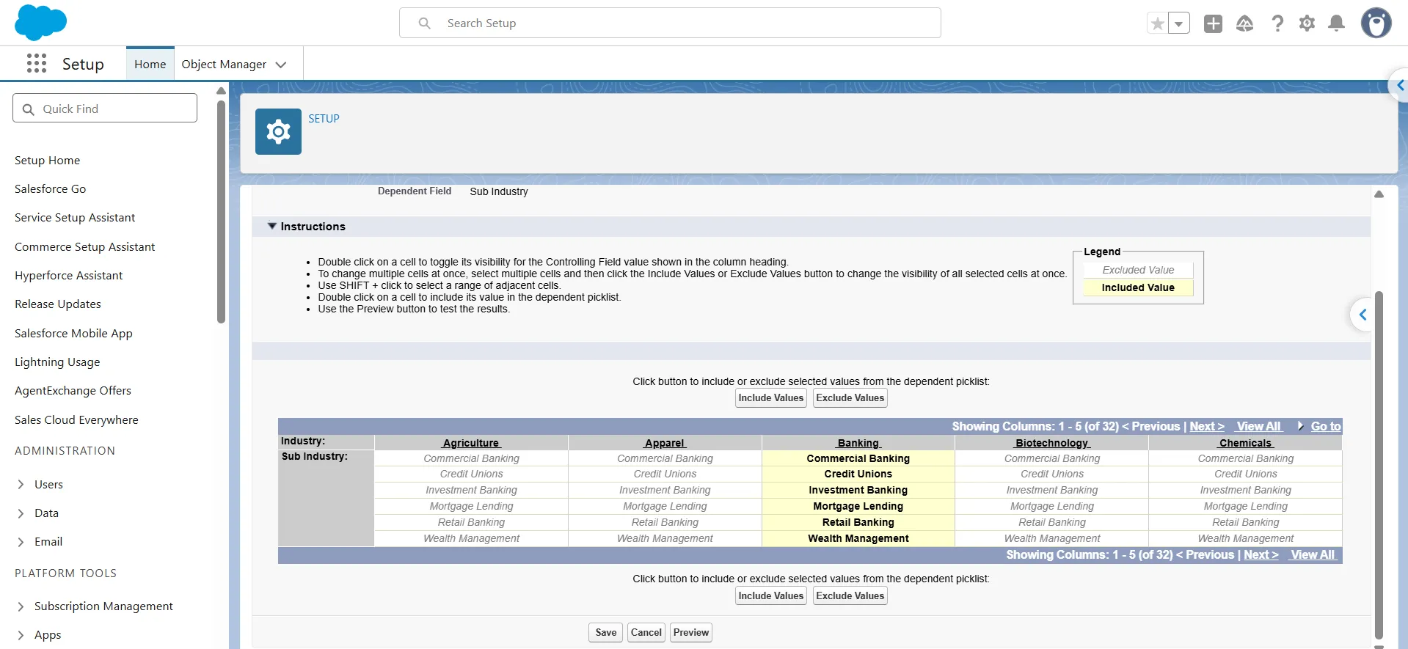Select Credit Unions cell under Chemicals
Screen dimensions: 1408x649
pos(1246,474)
